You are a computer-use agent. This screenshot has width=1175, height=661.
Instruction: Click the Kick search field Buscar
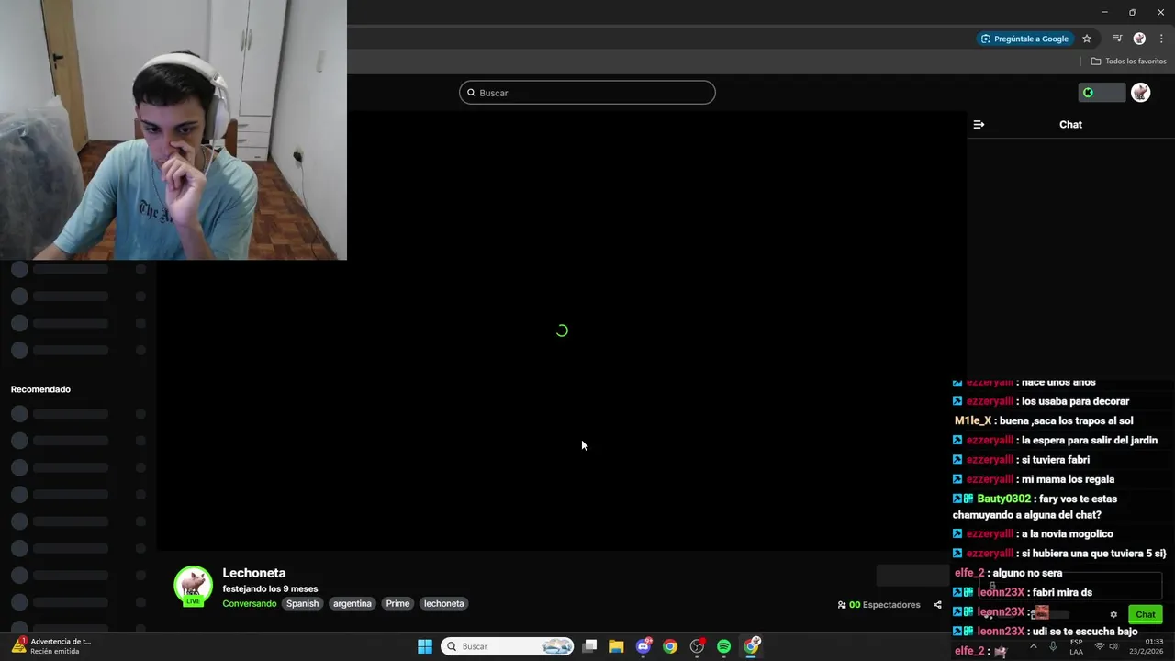[587, 93]
